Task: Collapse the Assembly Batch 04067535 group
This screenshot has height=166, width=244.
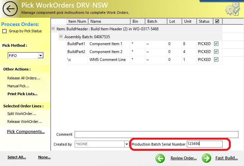Action: coord(61,37)
